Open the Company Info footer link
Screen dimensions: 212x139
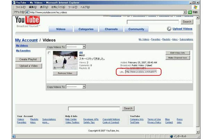point(137,120)
